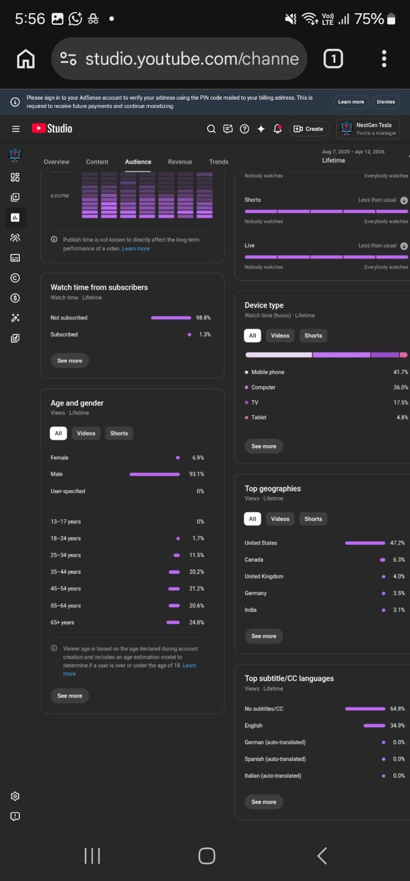Viewport: 410px width, 881px height.
Task: Open the Analytics icon in left sidebar
Action: (15, 217)
